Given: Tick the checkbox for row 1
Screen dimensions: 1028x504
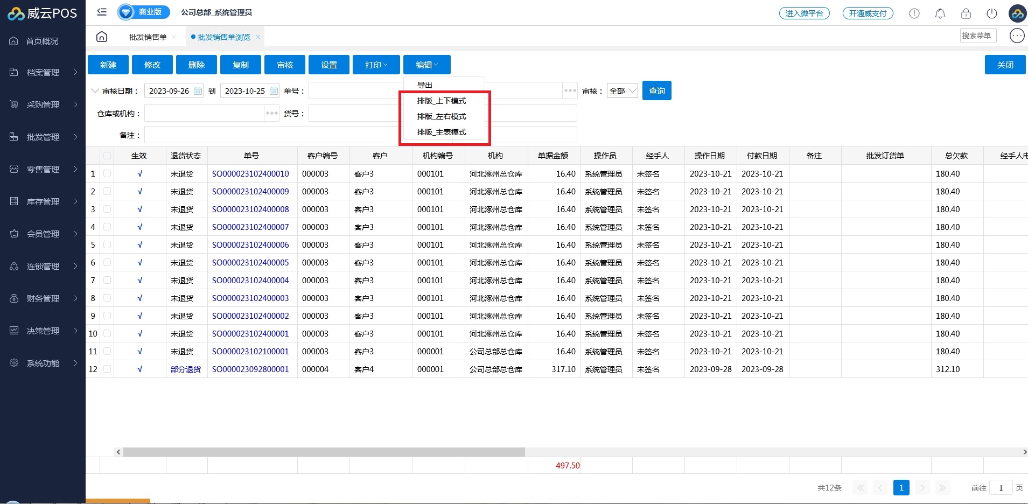Looking at the screenshot, I should point(107,173).
